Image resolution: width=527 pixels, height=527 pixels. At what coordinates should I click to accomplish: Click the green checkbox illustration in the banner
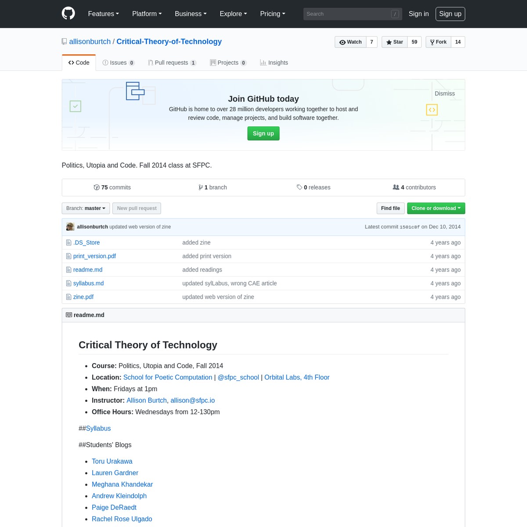coord(76,106)
